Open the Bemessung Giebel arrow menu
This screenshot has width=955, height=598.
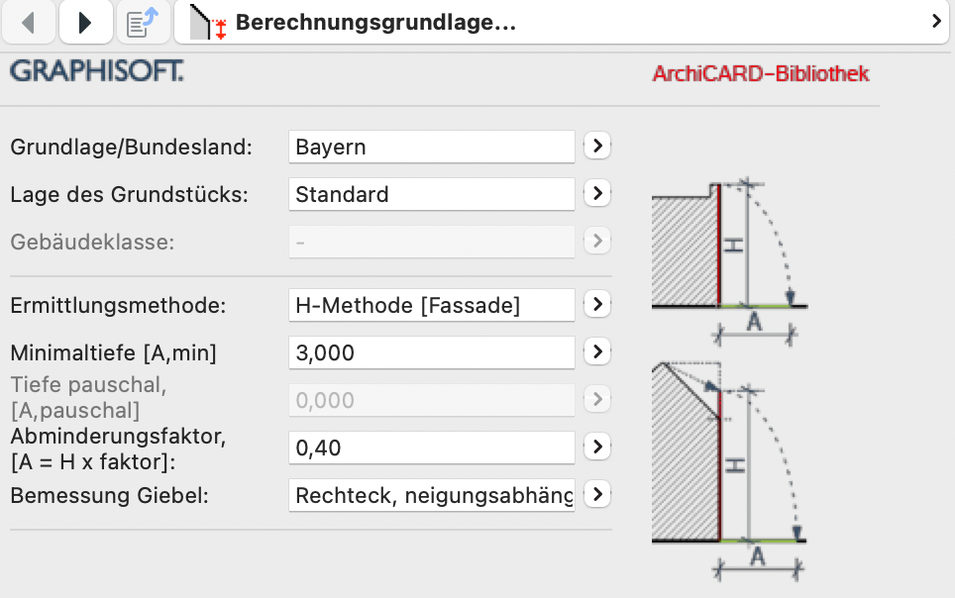point(595,494)
